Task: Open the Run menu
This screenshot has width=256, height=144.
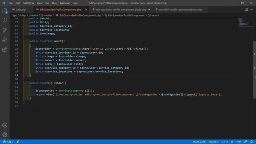Action: 54,3
